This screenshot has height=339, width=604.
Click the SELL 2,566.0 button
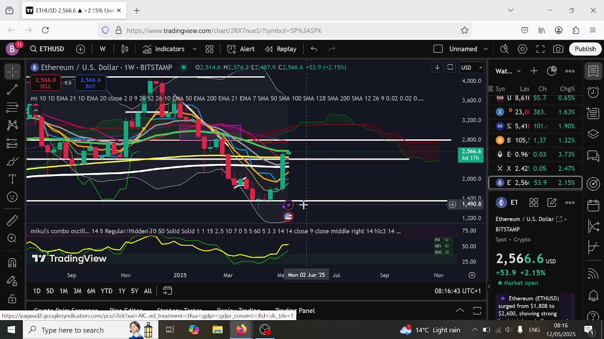point(45,83)
